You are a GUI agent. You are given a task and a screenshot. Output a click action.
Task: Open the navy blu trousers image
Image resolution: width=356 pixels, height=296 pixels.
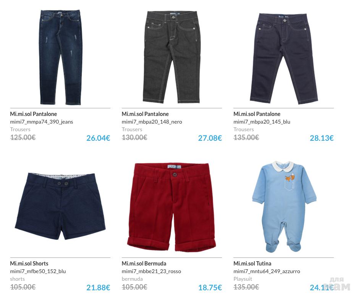click(x=284, y=58)
